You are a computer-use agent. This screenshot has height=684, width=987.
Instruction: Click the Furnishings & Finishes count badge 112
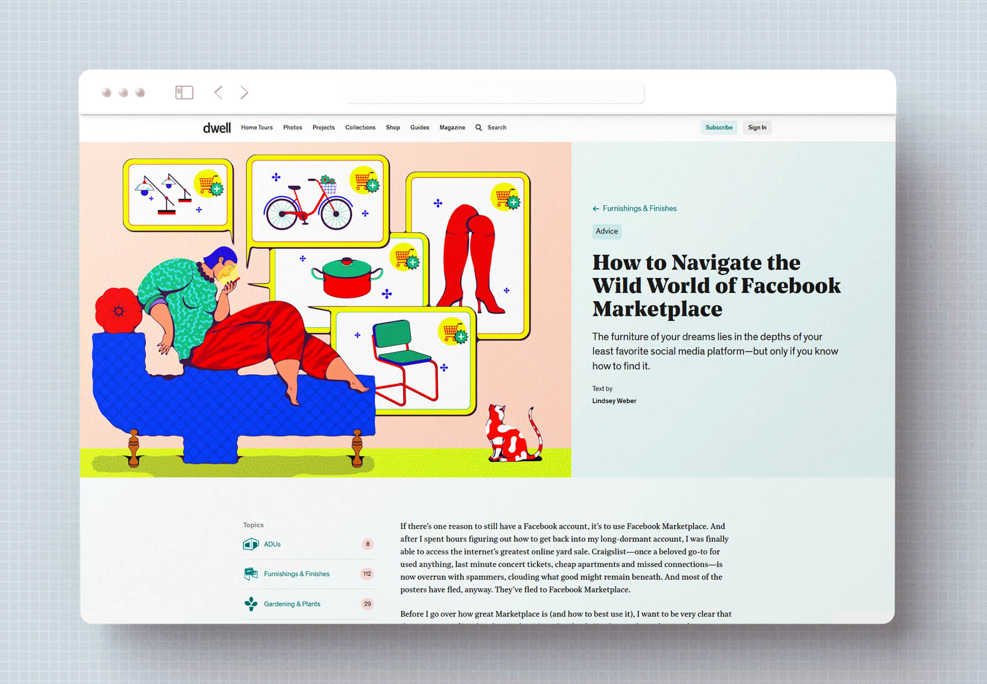point(367,574)
